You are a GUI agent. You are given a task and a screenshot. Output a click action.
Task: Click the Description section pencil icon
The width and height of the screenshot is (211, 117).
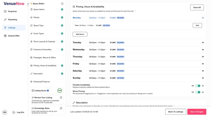74,103
